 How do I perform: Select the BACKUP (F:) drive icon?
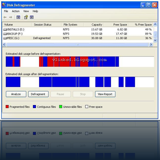[x=5, y=34]
